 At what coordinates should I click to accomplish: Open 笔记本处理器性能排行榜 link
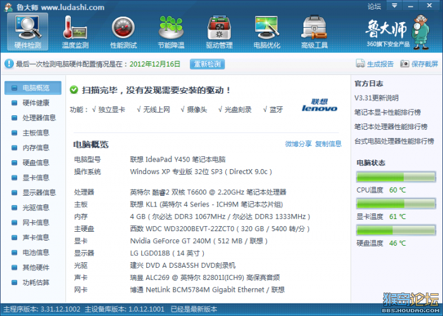(390, 127)
